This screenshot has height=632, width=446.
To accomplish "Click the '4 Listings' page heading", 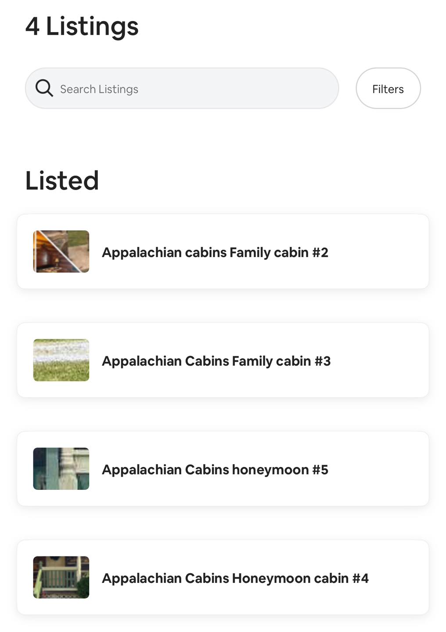I will click(x=82, y=26).
